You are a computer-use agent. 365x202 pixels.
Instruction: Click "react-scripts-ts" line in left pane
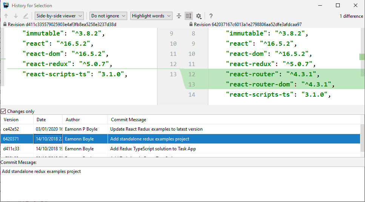pyautogui.click(x=75, y=74)
